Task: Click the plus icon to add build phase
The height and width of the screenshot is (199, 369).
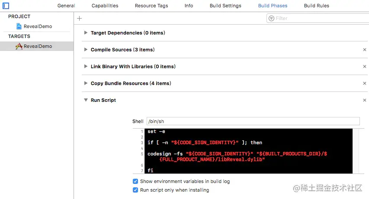Action: (79, 18)
